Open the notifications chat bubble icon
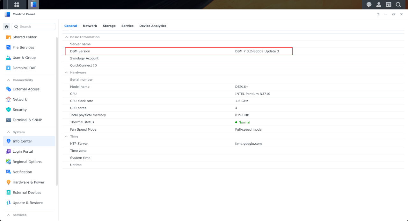 369,4
